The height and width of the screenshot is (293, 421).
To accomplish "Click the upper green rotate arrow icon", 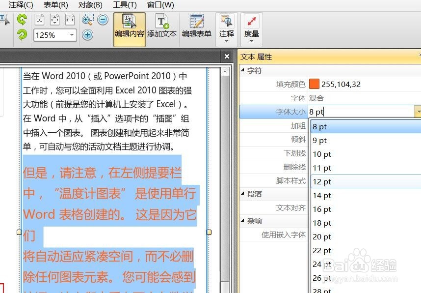I will (22, 19).
